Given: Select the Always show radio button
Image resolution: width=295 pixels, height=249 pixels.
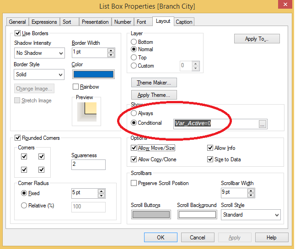Looking at the screenshot, I should point(134,113).
